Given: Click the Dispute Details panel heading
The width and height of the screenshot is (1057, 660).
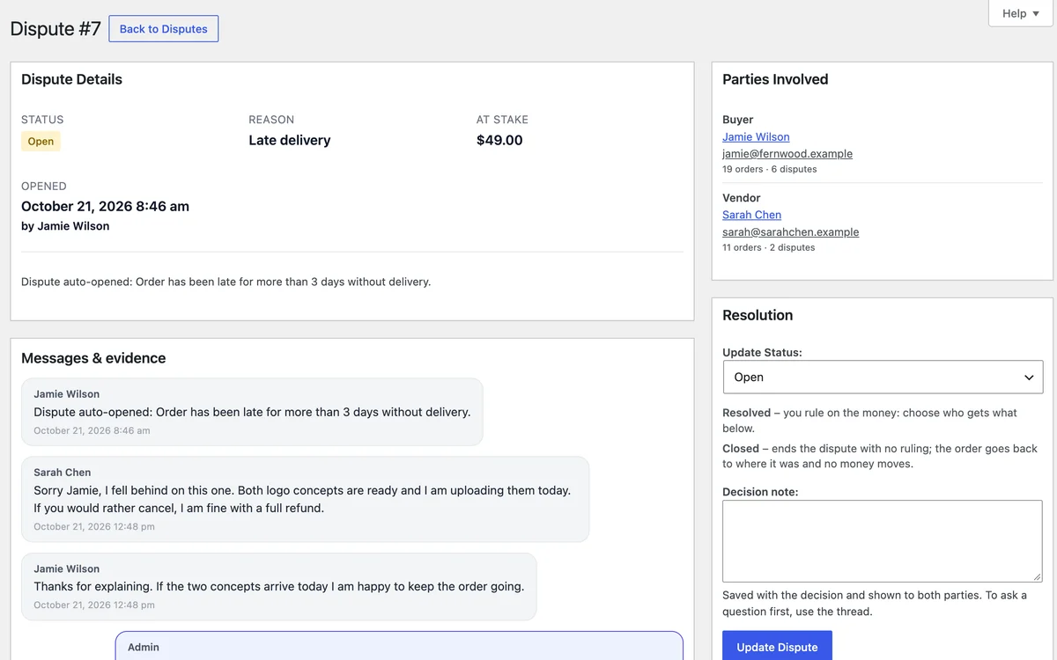Looking at the screenshot, I should pyautogui.click(x=71, y=79).
